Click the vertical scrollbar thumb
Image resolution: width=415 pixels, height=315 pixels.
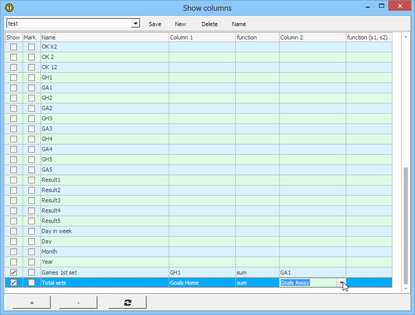click(x=406, y=224)
